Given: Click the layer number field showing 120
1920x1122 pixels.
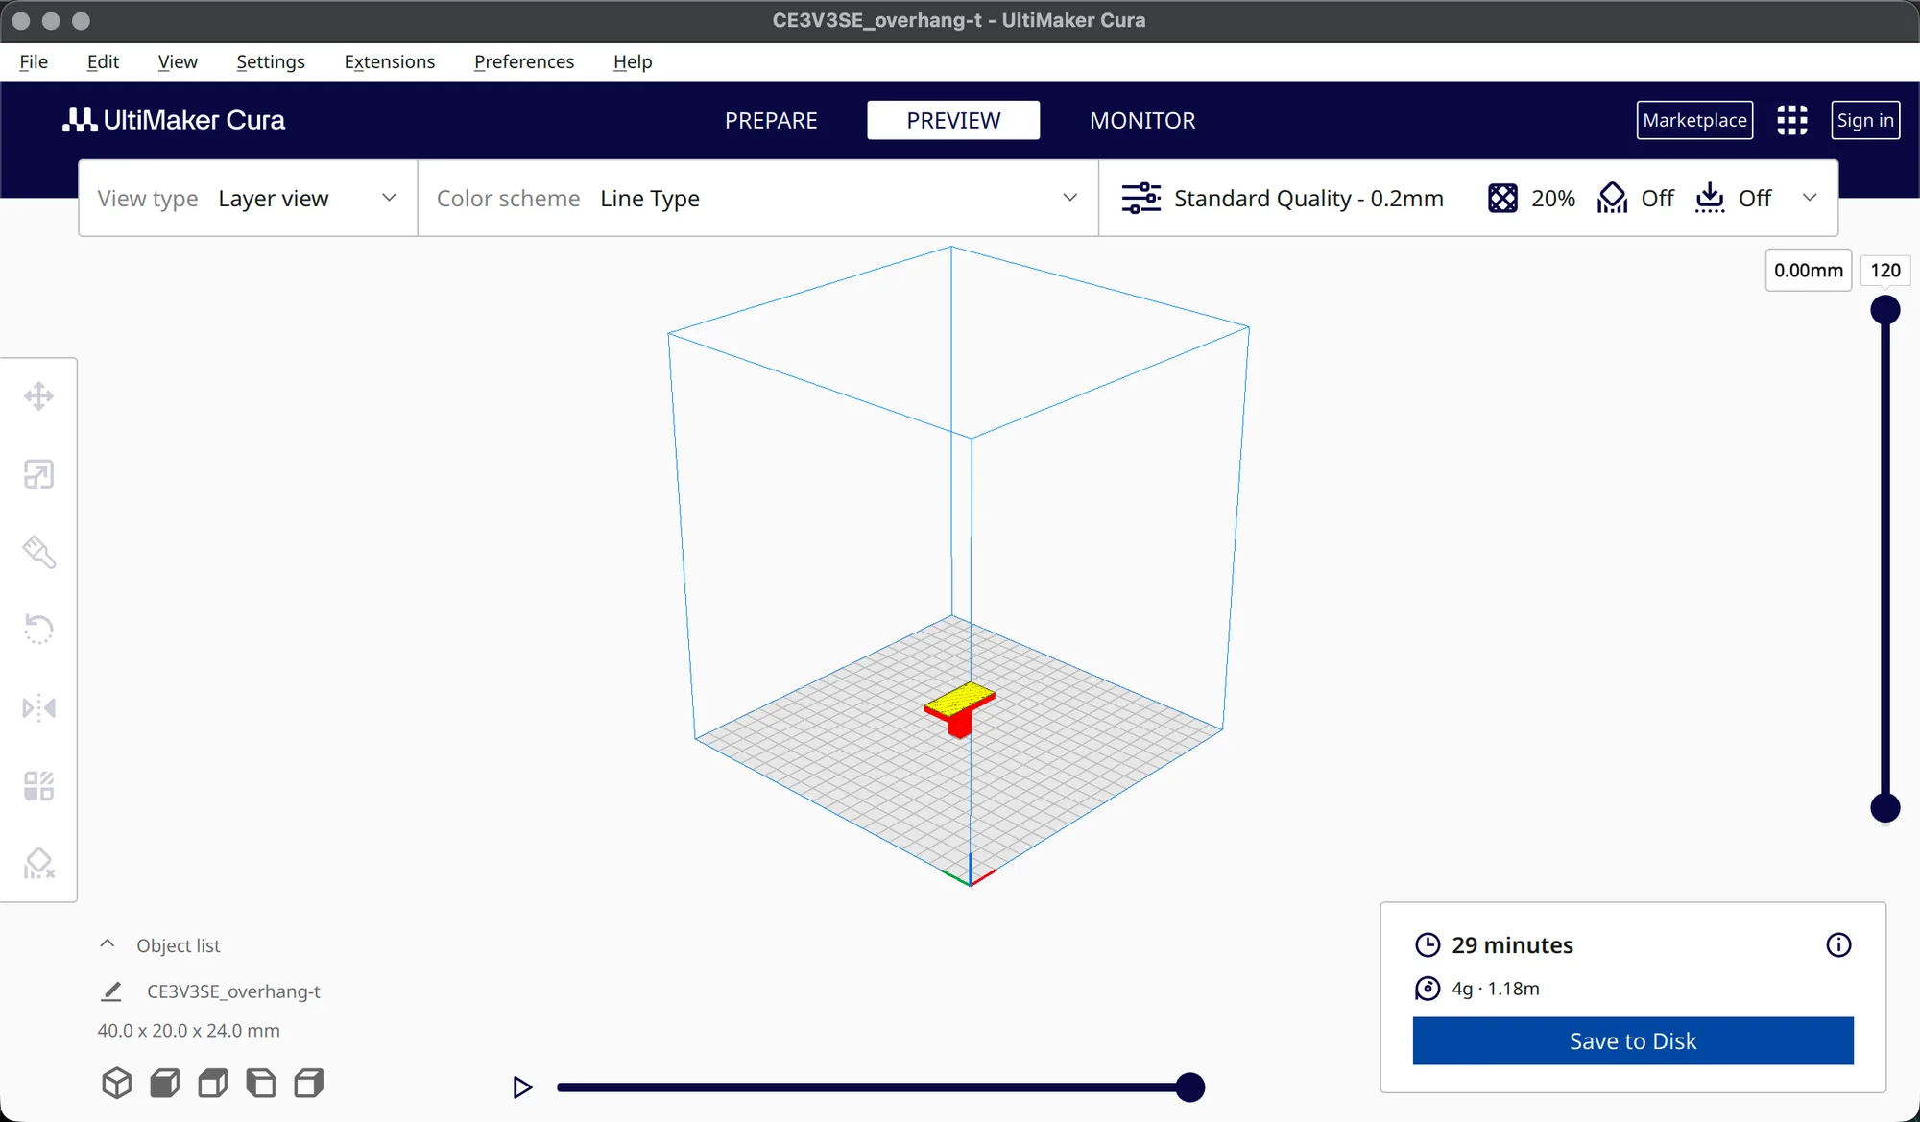Looking at the screenshot, I should pos(1885,271).
